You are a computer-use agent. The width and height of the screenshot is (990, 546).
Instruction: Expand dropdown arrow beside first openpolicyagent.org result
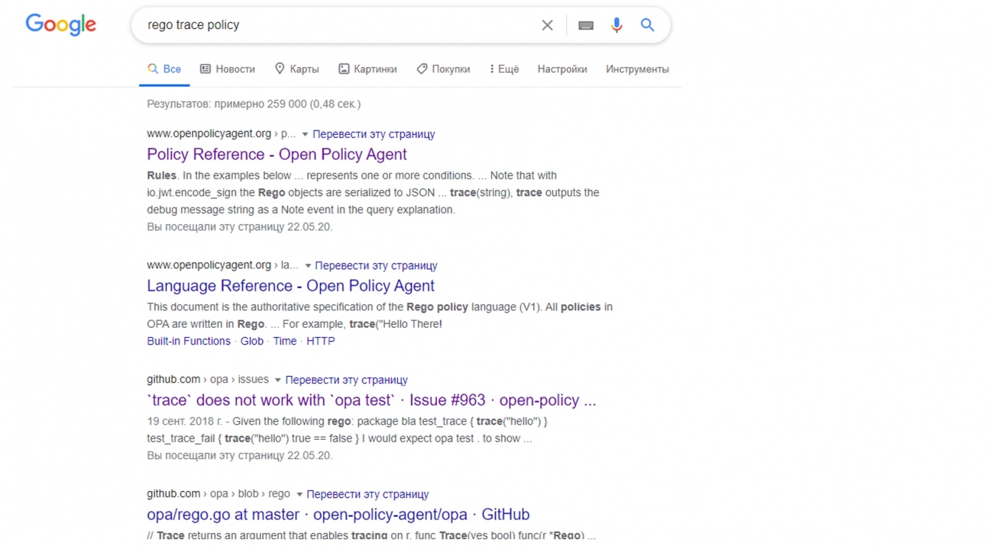coord(305,134)
